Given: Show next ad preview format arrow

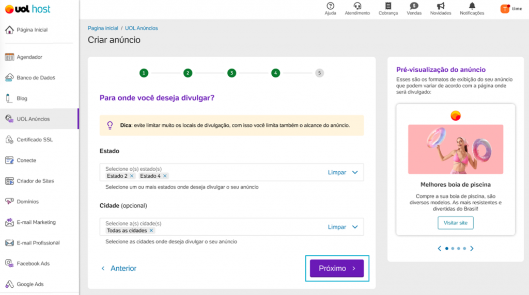Looking at the screenshot, I should point(472,249).
